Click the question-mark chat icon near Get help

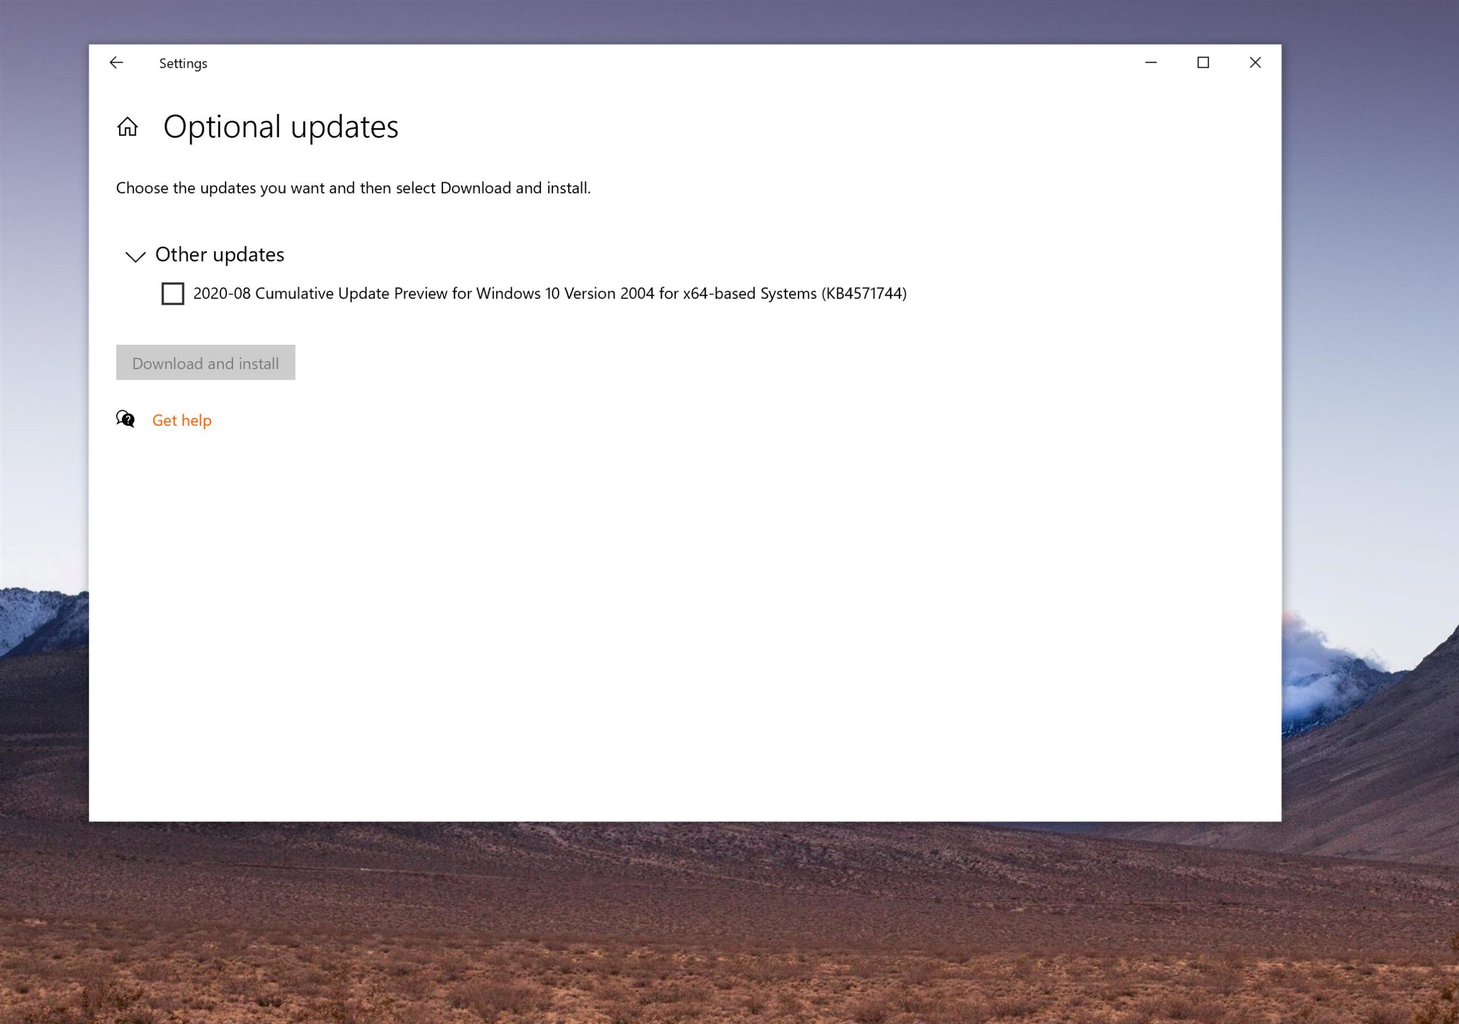[125, 419]
